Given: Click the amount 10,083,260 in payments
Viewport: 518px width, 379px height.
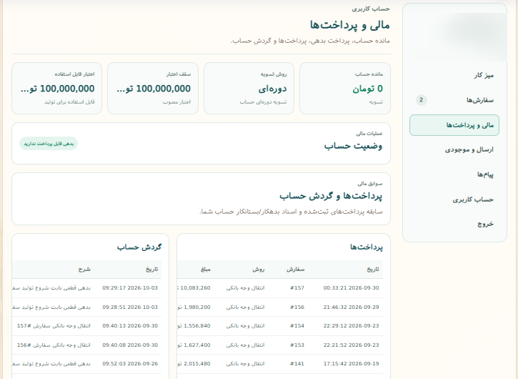Looking at the screenshot, I should point(196,287).
